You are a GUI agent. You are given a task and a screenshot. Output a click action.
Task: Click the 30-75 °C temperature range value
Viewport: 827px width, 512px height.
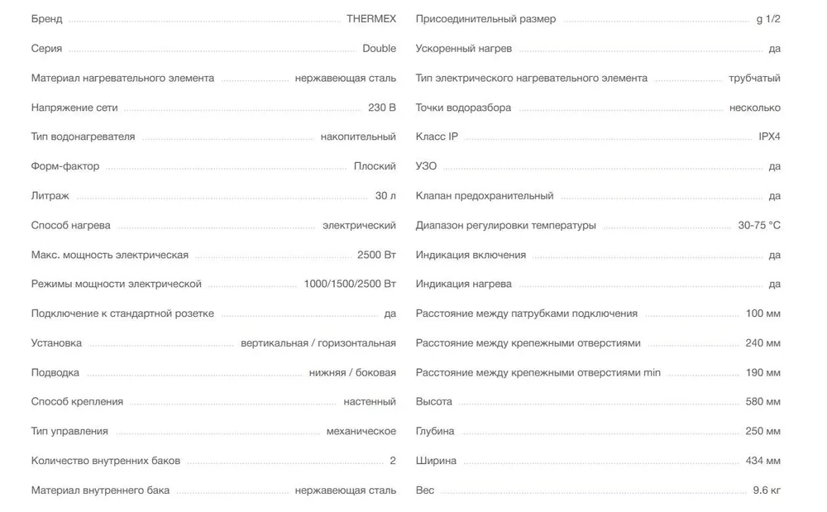click(x=759, y=225)
